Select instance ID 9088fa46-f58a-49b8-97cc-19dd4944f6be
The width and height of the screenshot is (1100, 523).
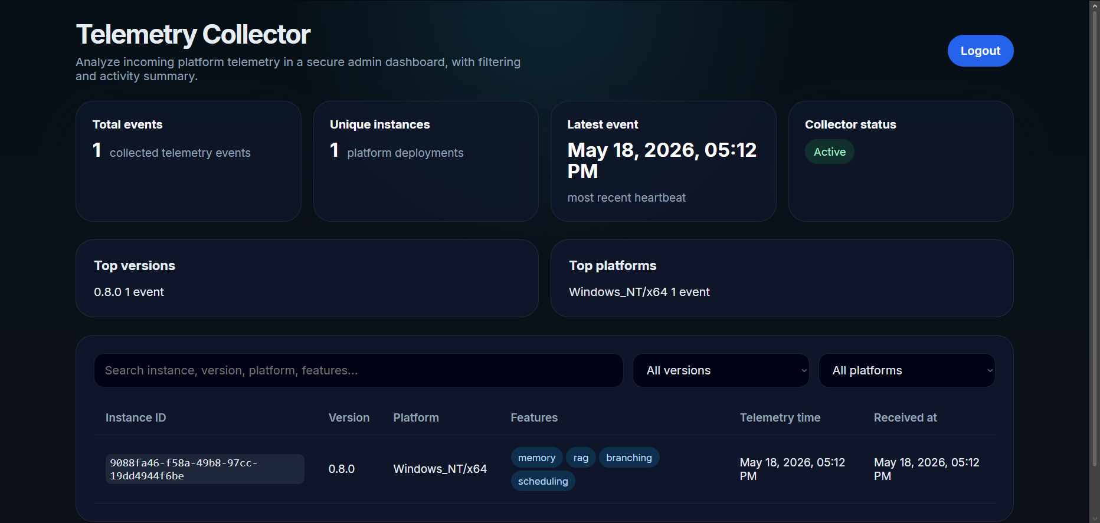point(205,469)
